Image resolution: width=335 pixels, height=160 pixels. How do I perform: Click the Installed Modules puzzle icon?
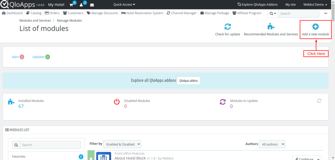point(11,101)
